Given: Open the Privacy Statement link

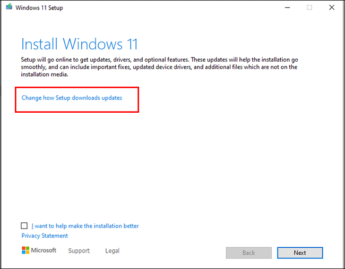Looking at the screenshot, I should click(x=45, y=236).
